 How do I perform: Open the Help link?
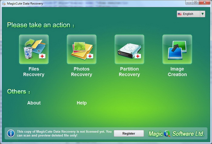click(x=82, y=103)
